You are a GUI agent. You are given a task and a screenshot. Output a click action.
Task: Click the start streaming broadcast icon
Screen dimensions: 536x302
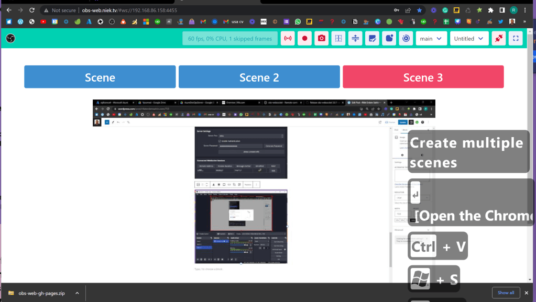click(x=288, y=39)
